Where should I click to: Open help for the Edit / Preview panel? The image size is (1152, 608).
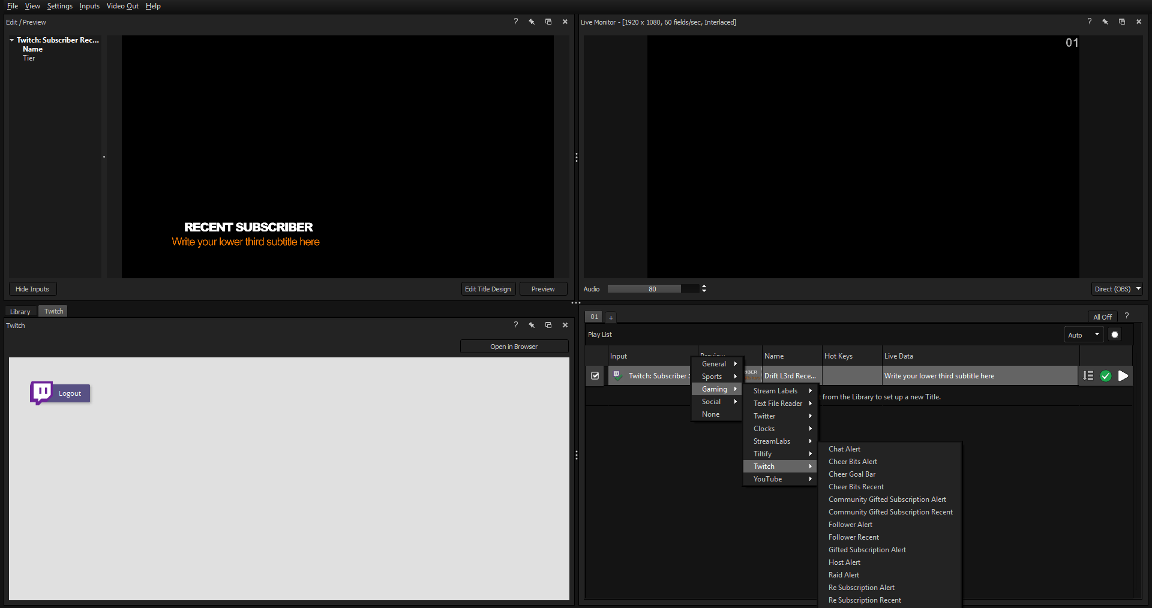click(x=515, y=22)
